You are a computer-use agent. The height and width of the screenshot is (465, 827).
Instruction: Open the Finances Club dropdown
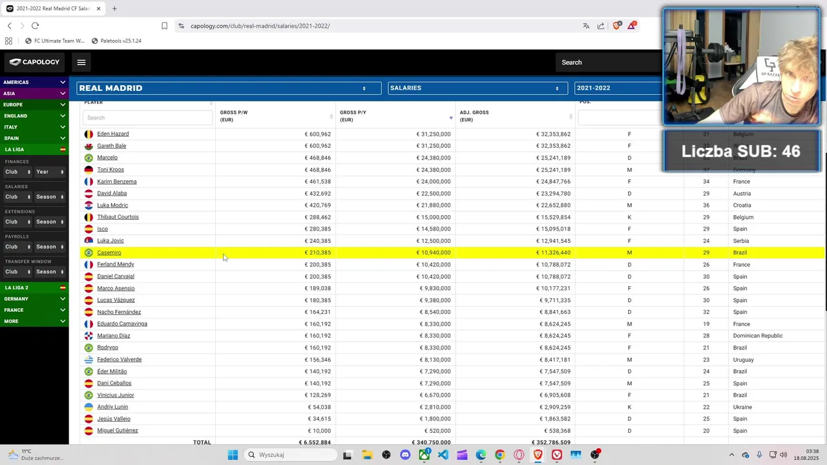tap(17, 172)
